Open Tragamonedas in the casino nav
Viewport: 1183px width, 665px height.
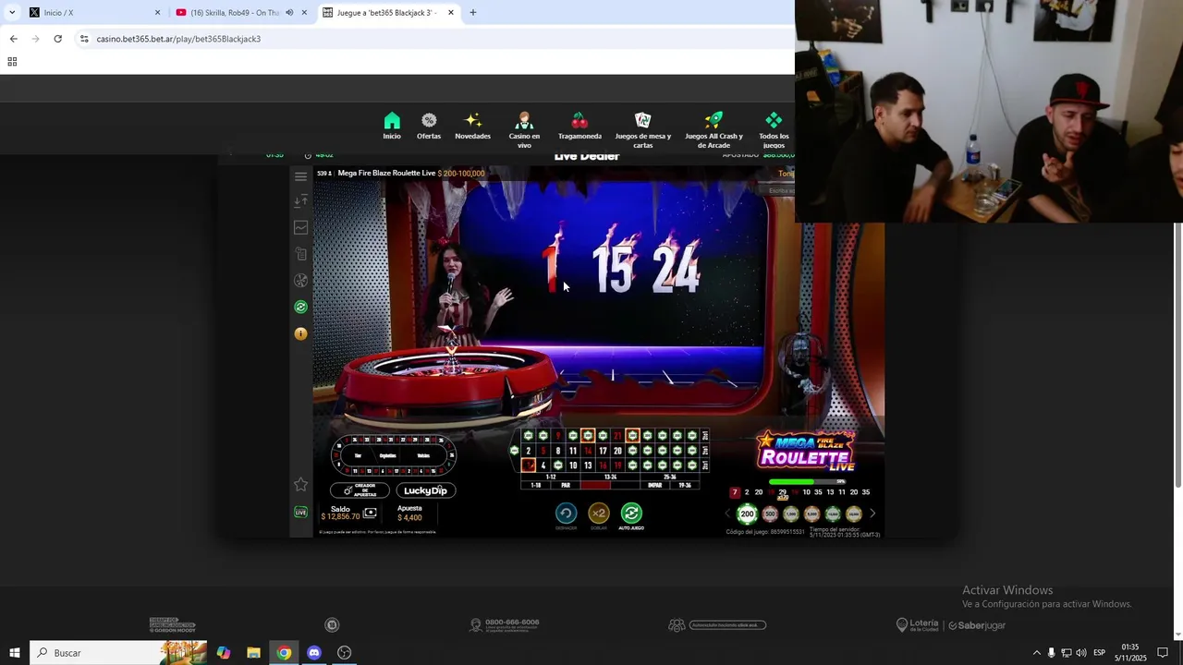tap(579, 127)
